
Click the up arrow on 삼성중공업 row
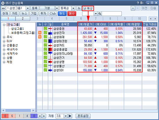95,49
